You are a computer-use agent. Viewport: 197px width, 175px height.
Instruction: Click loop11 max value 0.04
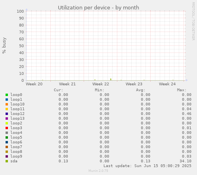187,109
